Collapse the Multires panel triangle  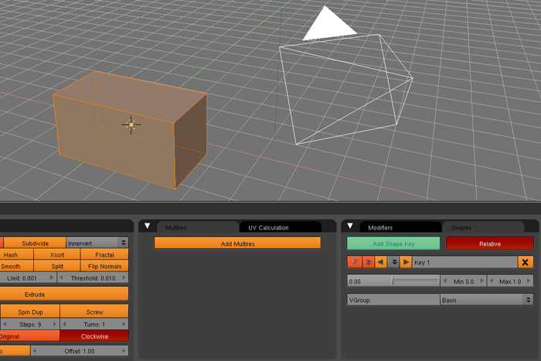148,226
